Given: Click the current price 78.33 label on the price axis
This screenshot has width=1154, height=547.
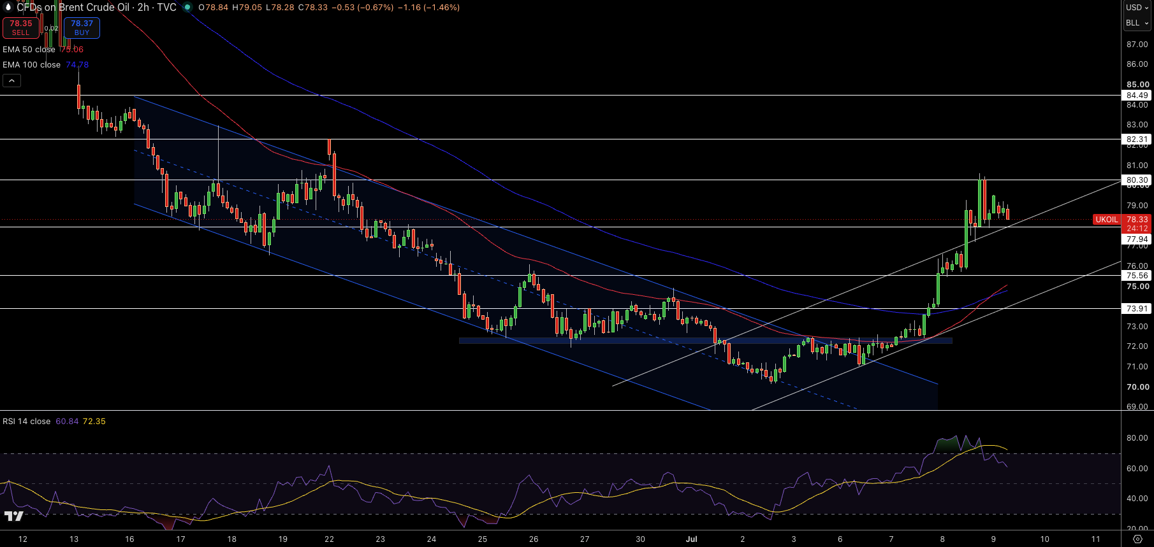Looking at the screenshot, I should pyautogui.click(x=1137, y=220).
